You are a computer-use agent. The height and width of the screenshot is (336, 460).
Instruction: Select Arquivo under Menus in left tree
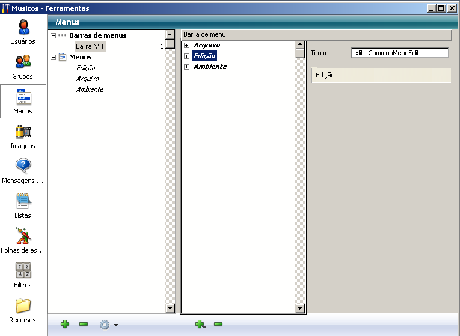coord(87,79)
